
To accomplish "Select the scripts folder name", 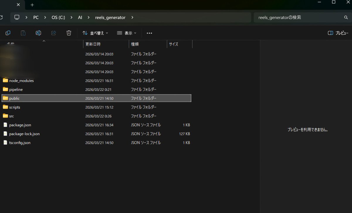I will pyautogui.click(x=15, y=107).
